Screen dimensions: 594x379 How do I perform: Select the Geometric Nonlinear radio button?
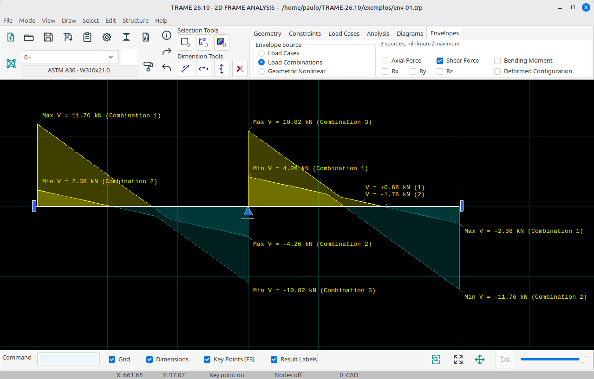pos(261,71)
